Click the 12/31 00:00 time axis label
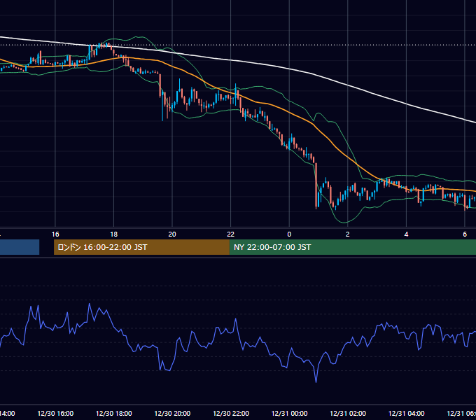This screenshot has height=420, width=476. (289, 413)
